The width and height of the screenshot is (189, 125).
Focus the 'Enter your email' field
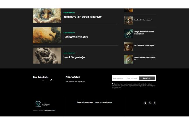pyautogui.click(x=132, y=78)
